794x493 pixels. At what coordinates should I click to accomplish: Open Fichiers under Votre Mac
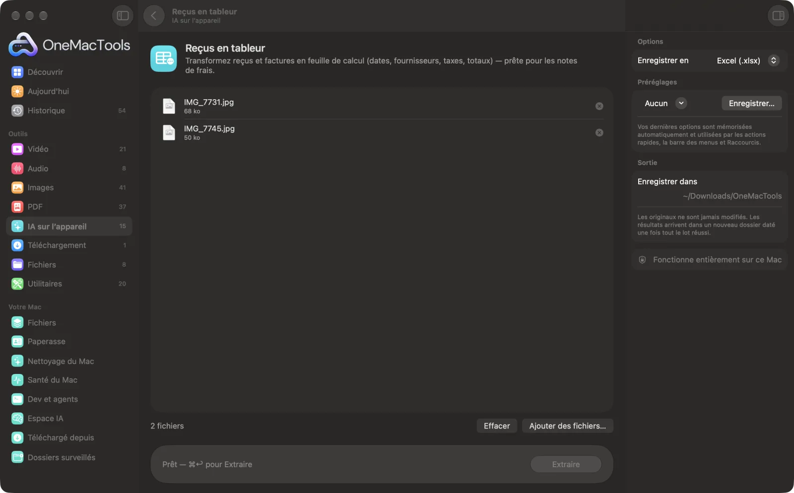click(x=69, y=323)
